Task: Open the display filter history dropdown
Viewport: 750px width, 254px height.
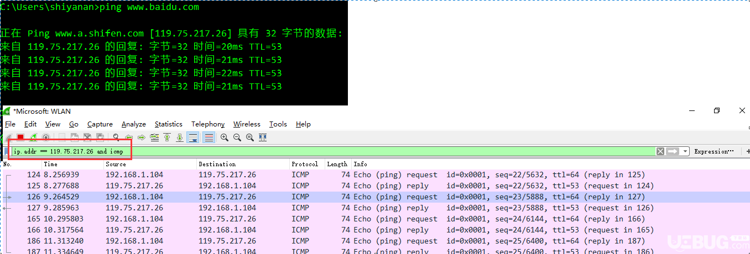Action: point(685,151)
